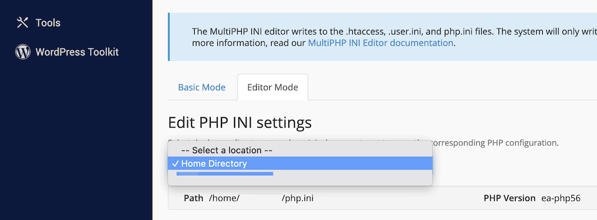This screenshot has height=220, width=597.
Task: Click the ea-php56 PHP version value
Action: (x=561, y=199)
